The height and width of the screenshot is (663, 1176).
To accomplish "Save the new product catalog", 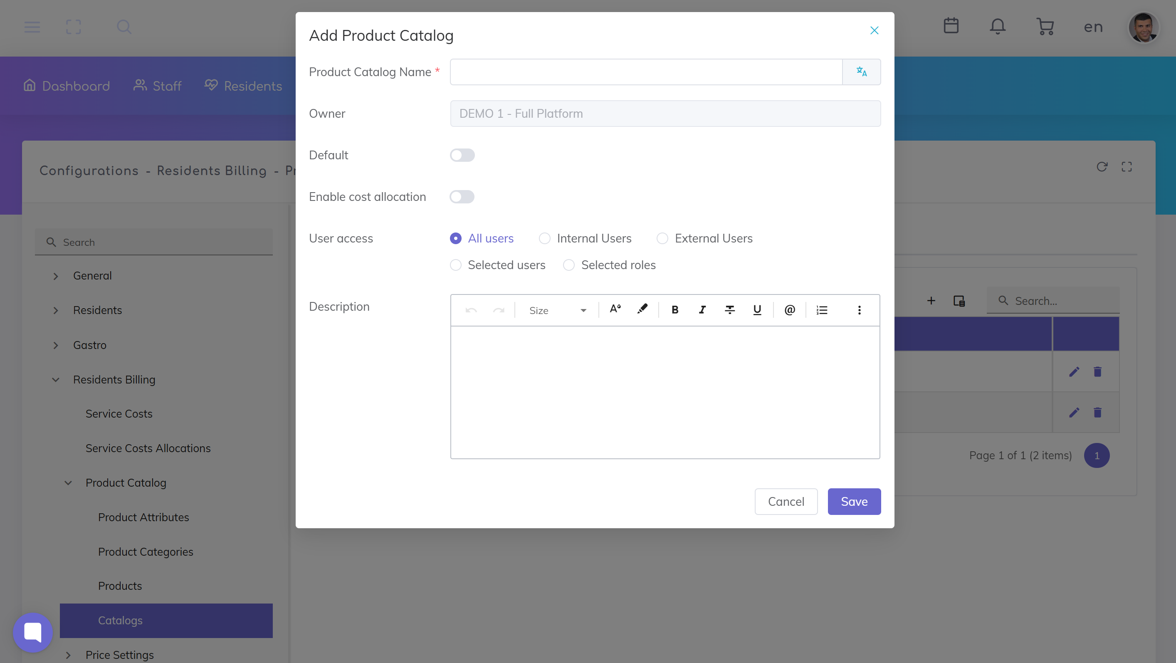I will tap(854, 501).
